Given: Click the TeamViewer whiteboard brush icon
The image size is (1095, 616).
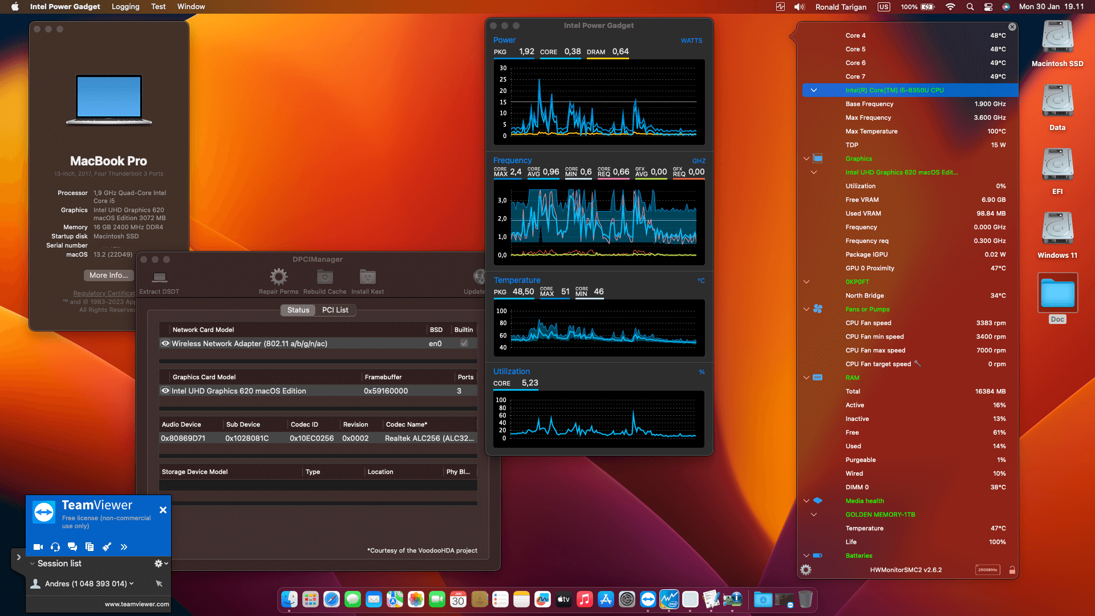Looking at the screenshot, I should [x=107, y=547].
